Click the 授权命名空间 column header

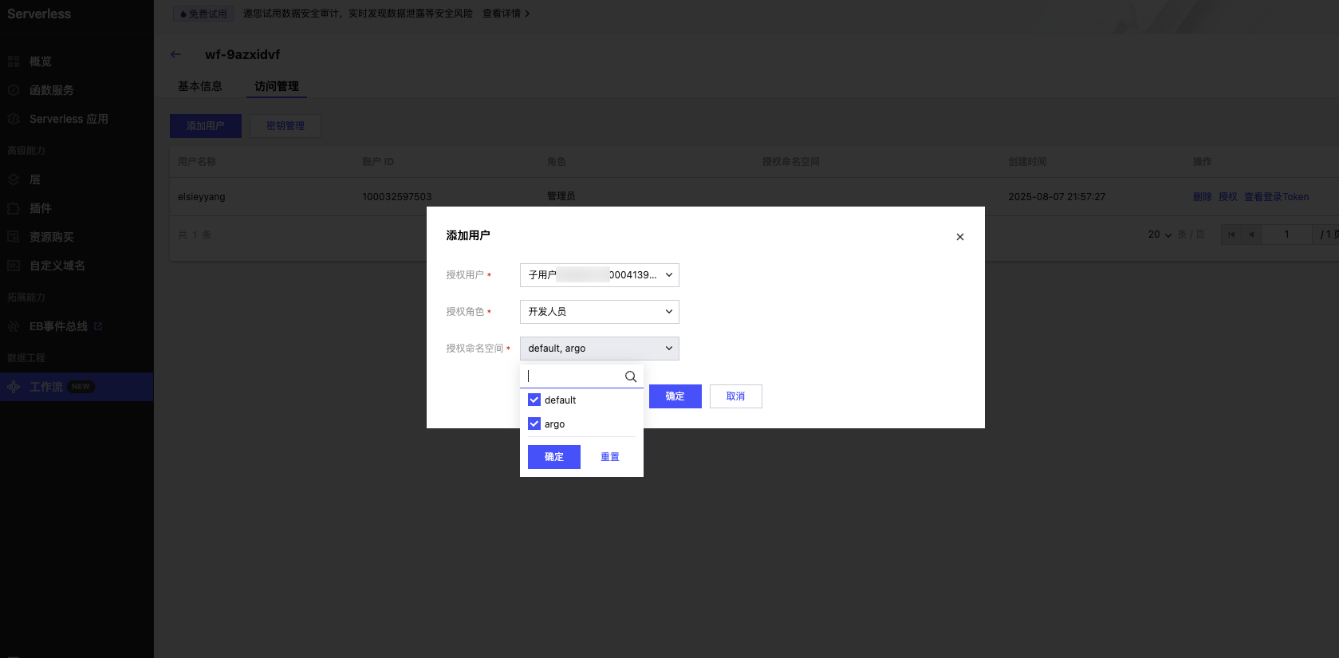(x=791, y=162)
